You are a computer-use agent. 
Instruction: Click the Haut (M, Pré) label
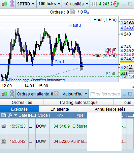pos(104,56)
